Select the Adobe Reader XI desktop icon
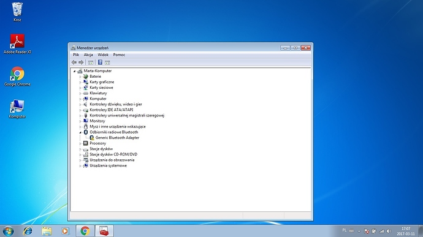 (17, 44)
